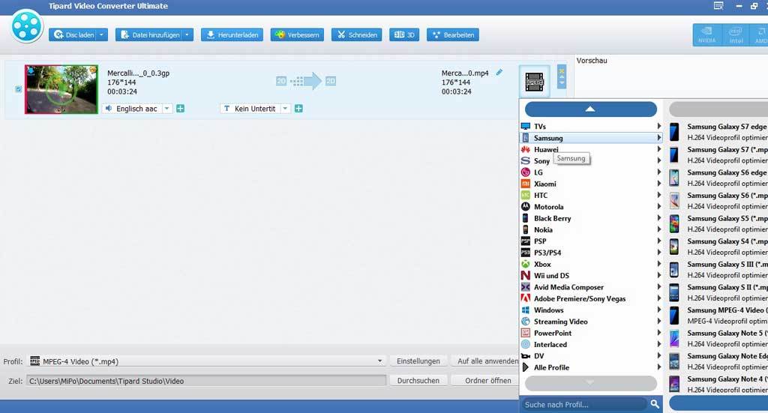
Task: Choose Samsung Galaxy Note 5 profile
Action: pyautogui.click(x=718, y=339)
